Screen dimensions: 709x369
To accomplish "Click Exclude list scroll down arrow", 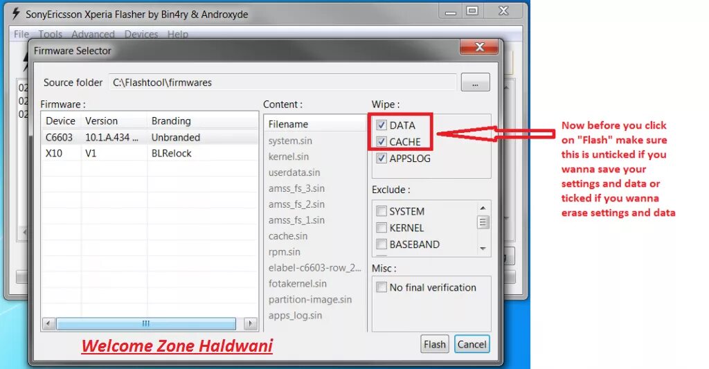I will (x=483, y=249).
